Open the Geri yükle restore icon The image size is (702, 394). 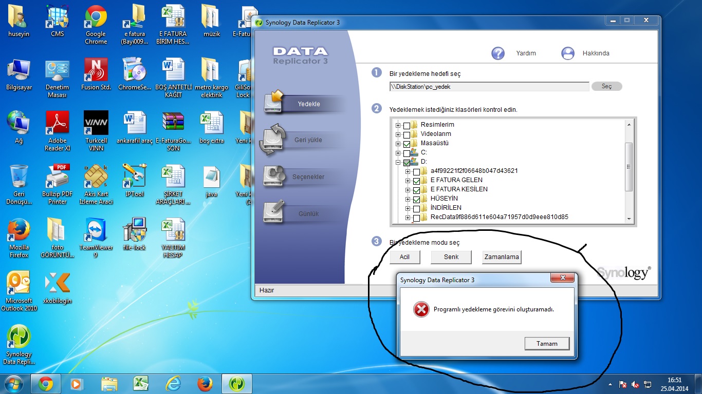[x=272, y=139]
